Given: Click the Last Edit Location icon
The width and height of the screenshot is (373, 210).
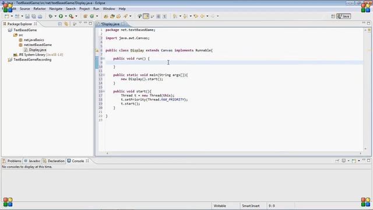Looking at the screenshot, I should click(x=196, y=16).
